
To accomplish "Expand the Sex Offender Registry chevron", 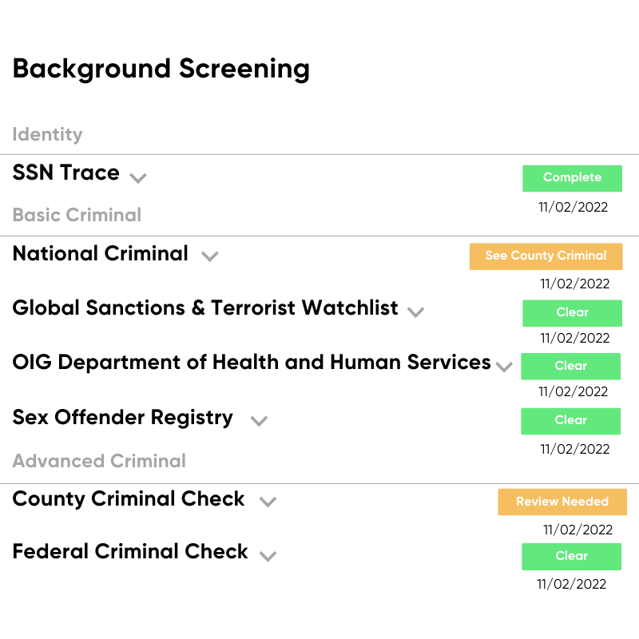I will [x=259, y=421].
